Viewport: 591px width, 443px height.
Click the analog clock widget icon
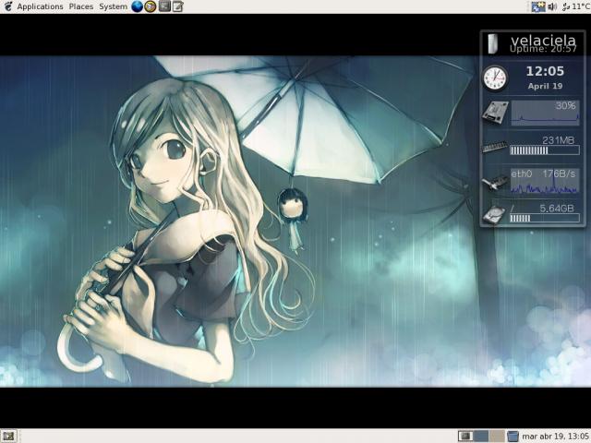495,78
